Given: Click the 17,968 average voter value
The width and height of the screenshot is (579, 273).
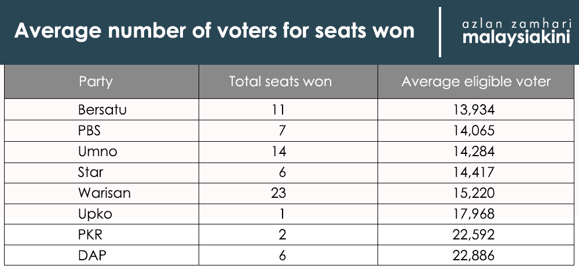Looking at the screenshot, I should tap(474, 214).
